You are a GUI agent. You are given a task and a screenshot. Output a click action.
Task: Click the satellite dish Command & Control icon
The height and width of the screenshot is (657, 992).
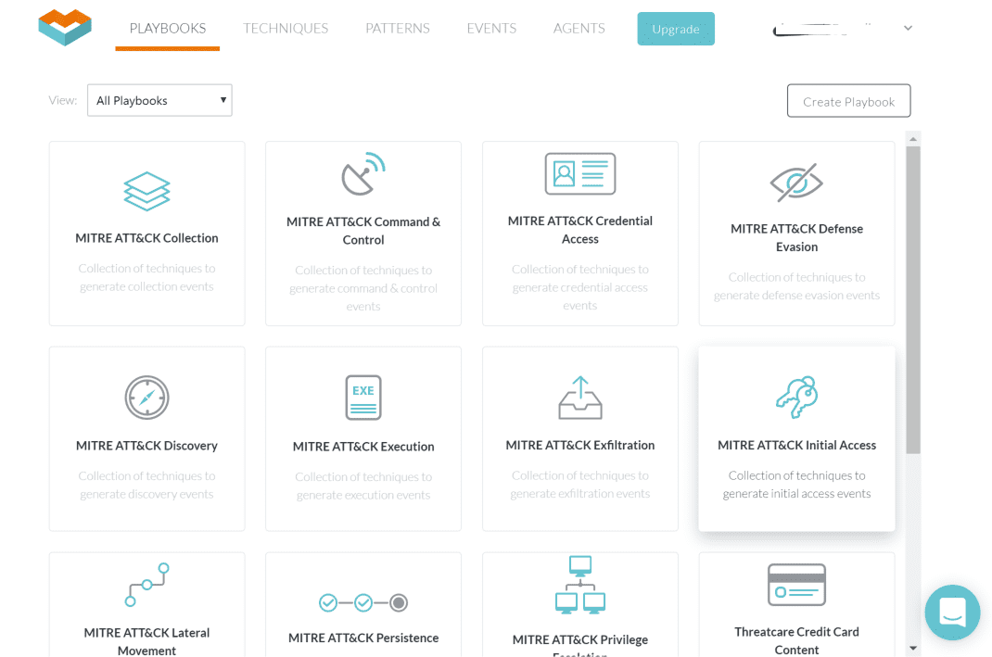pyautogui.click(x=363, y=174)
